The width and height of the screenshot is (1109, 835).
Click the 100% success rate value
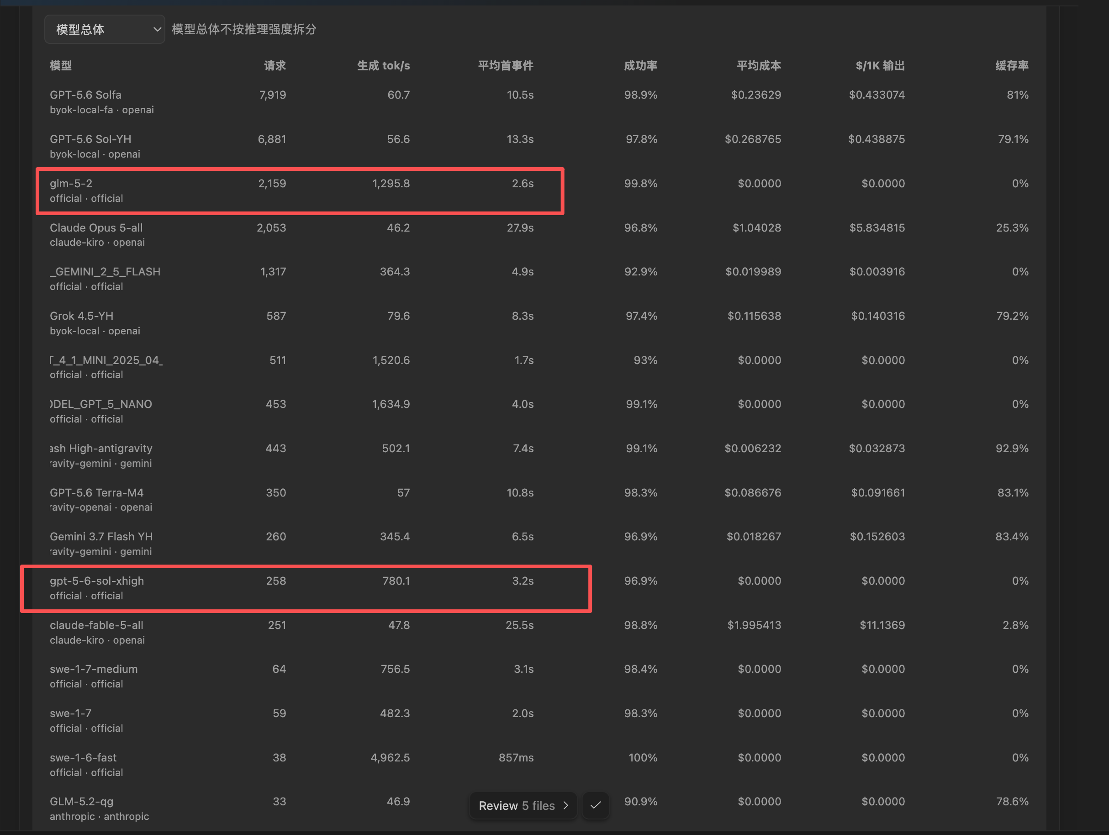click(x=643, y=758)
